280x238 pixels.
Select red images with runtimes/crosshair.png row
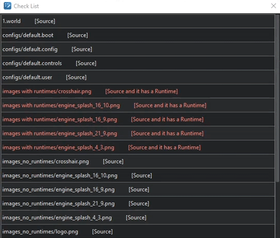click(138, 91)
